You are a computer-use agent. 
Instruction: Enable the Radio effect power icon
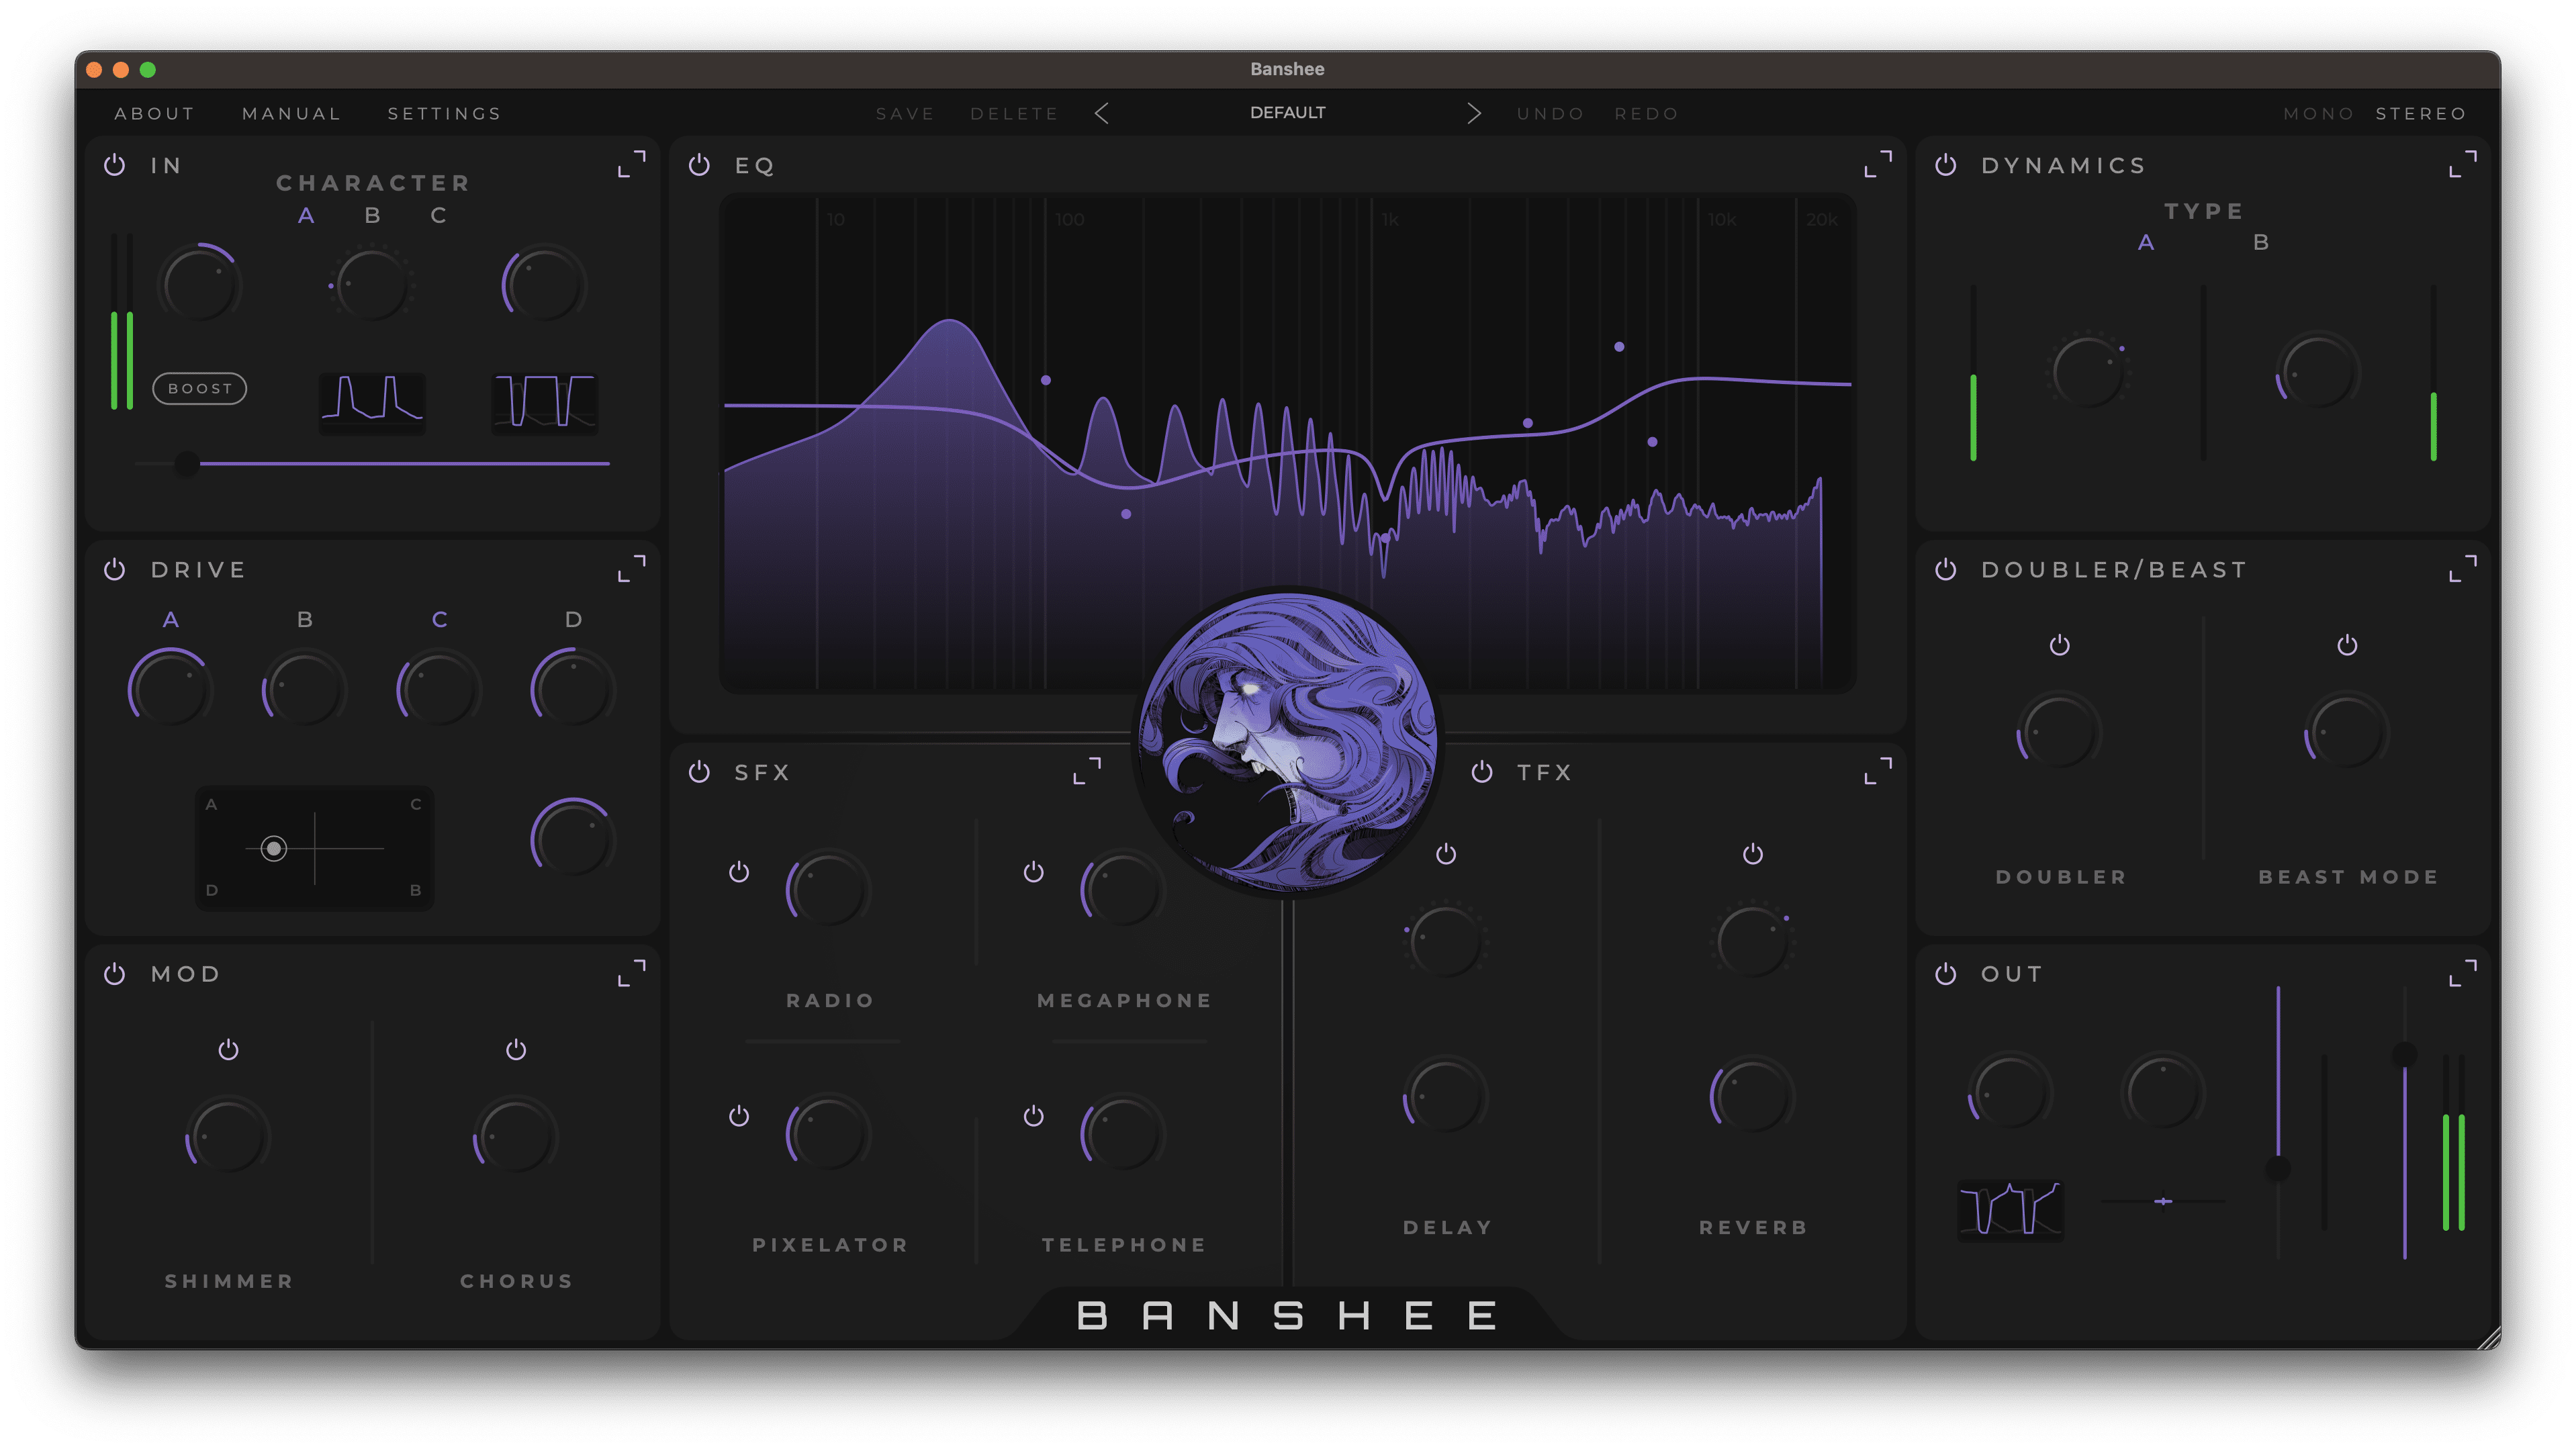click(x=739, y=872)
